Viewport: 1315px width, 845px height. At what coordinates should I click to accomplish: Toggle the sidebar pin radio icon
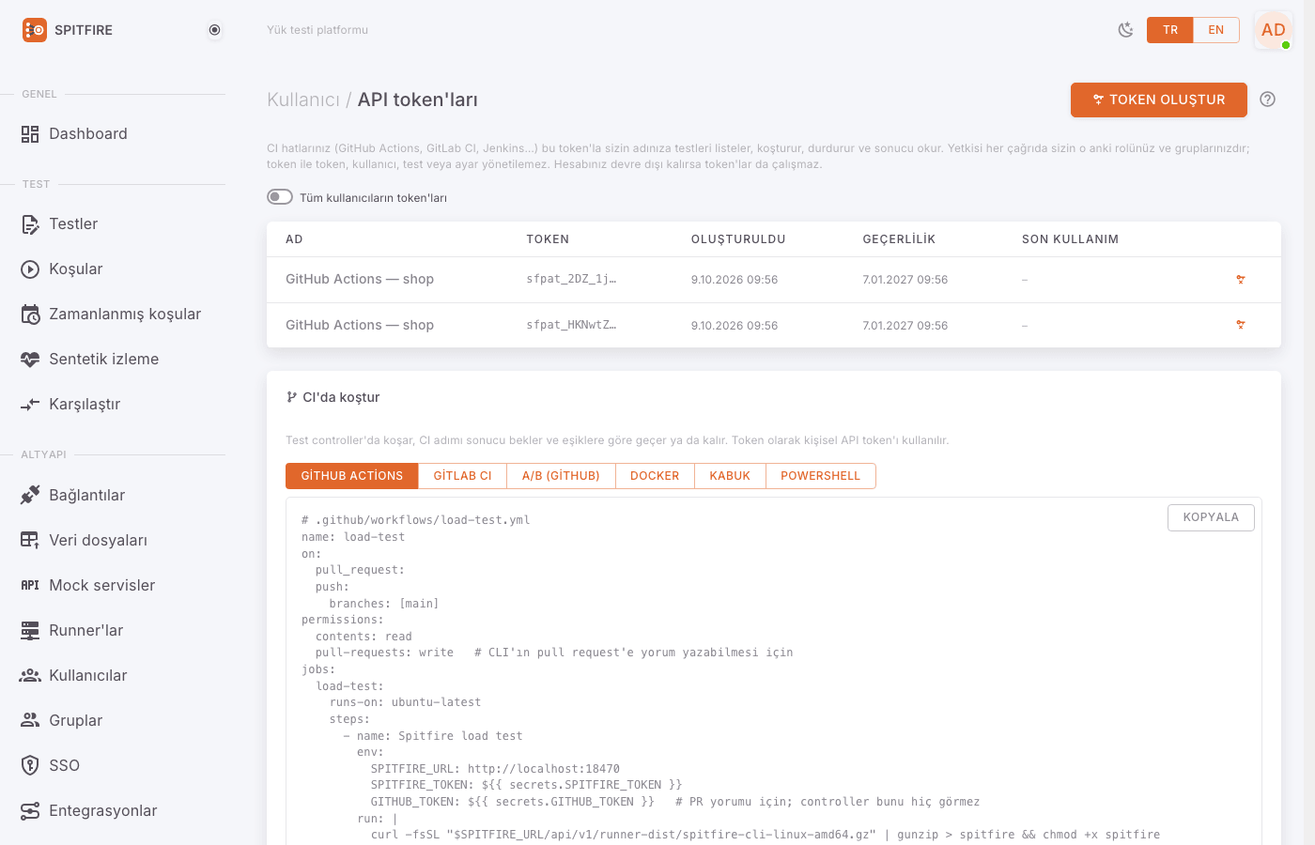pos(215,30)
